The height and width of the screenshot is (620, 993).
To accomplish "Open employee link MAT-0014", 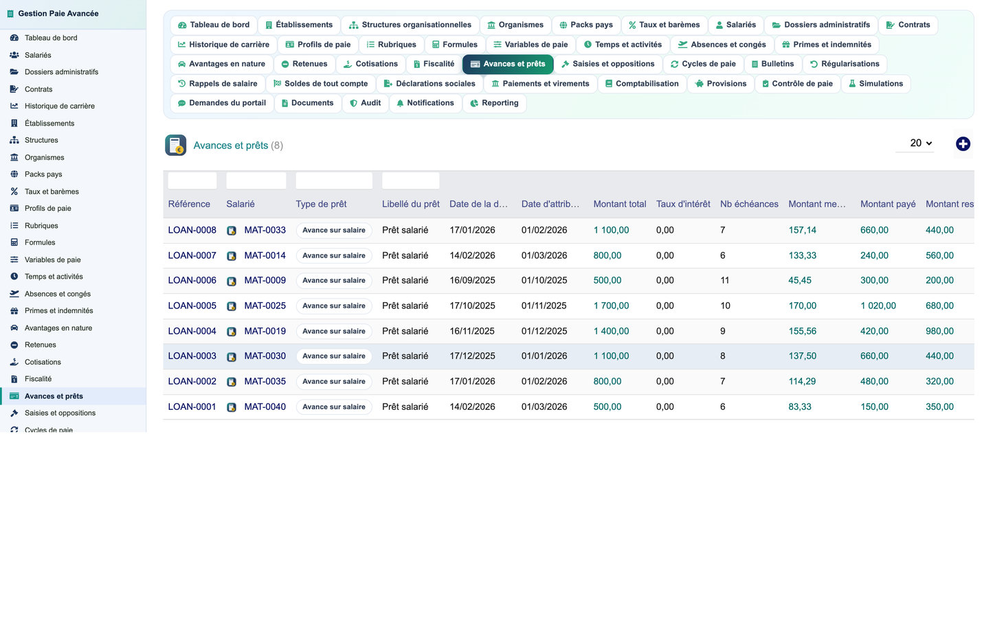I will pyautogui.click(x=265, y=255).
